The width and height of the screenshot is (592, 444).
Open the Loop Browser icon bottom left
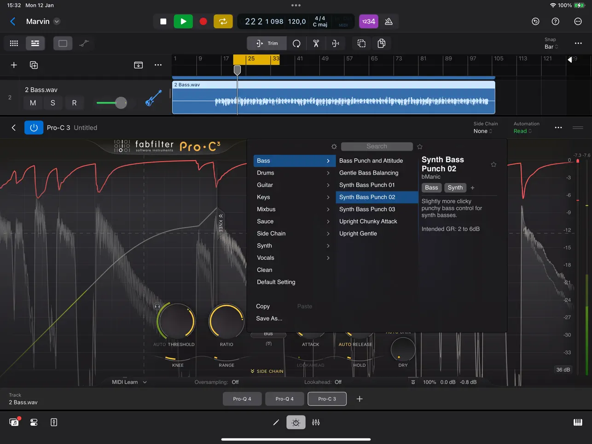pyautogui.click(x=13, y=422)
